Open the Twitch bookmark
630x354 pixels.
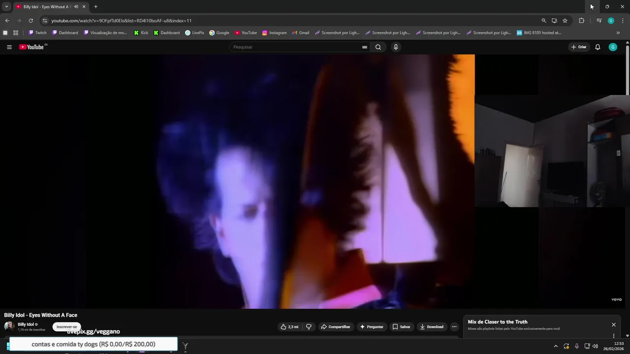[x=37, y=33]
